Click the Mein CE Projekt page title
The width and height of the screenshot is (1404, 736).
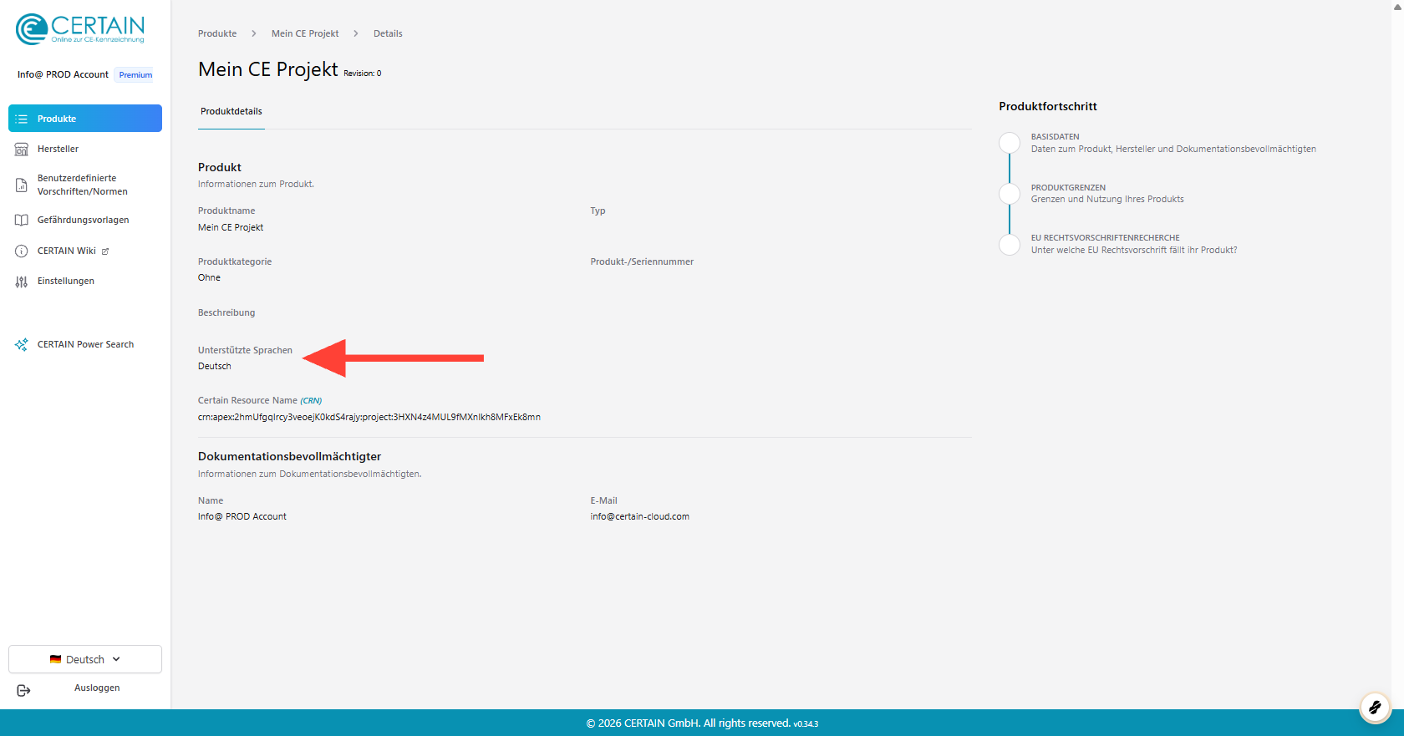tap(268, 69)
